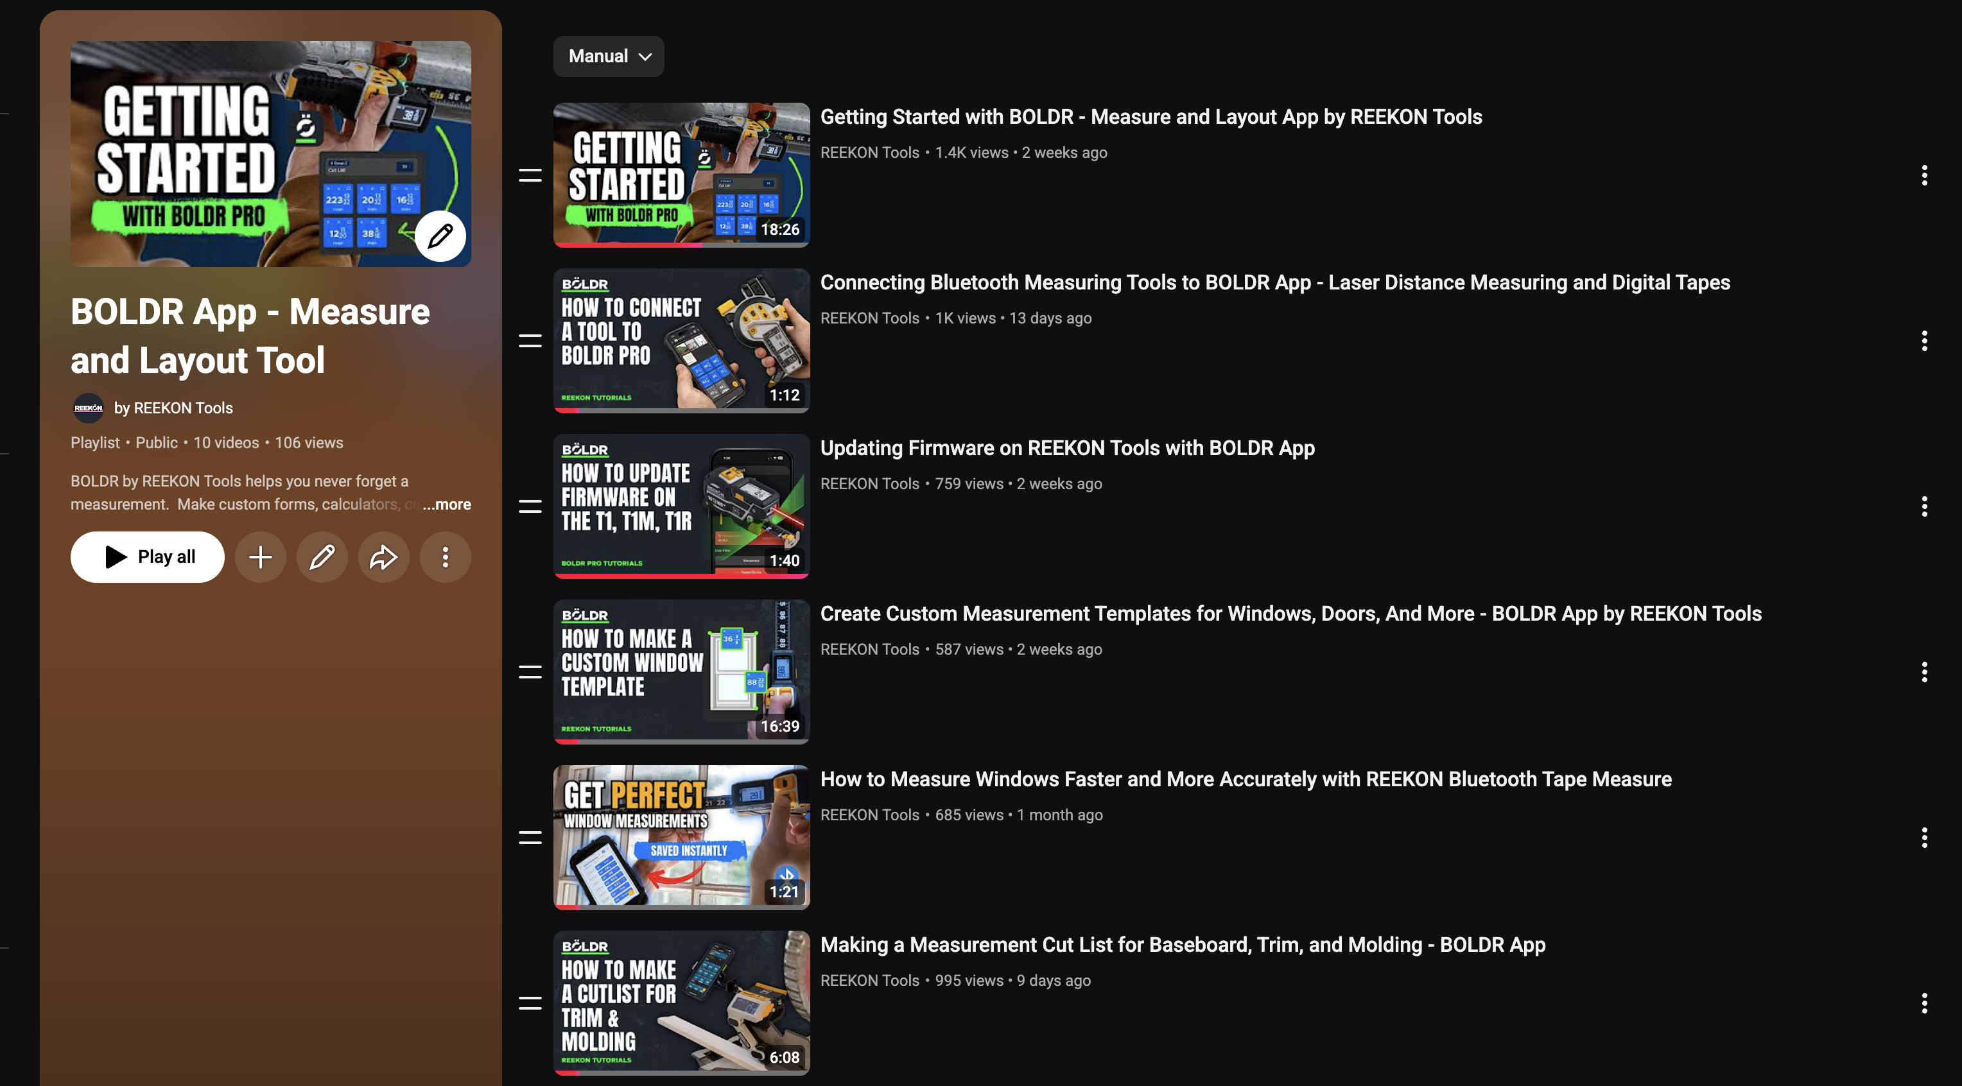
Task: Open playlist more options three-dot menu
Action: coord(446,556)
